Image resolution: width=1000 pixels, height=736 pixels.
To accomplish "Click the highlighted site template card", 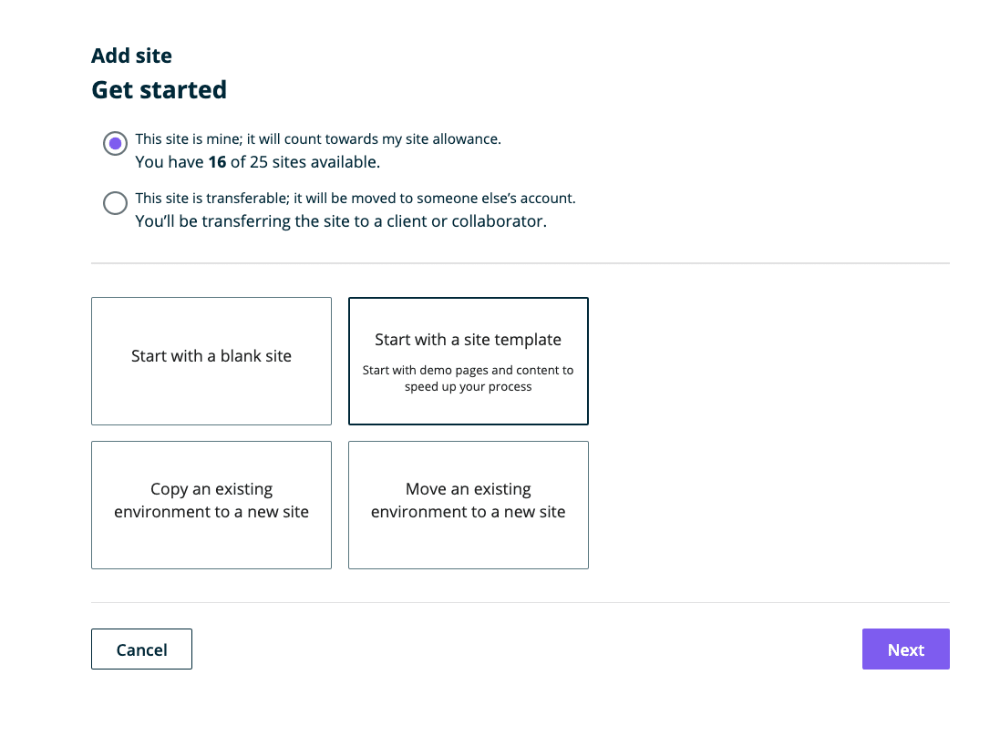I will (468, 361).
